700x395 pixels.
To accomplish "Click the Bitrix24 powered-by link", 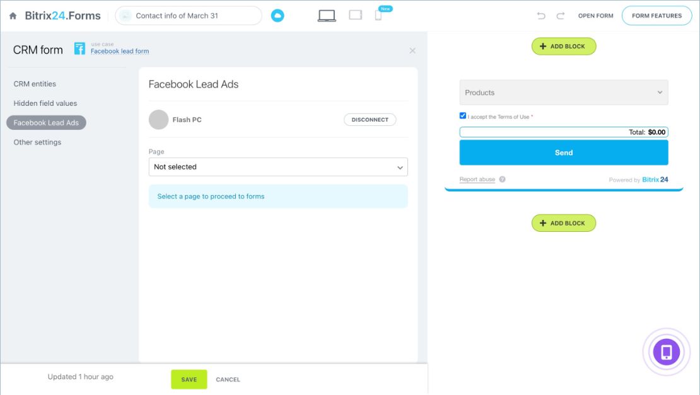I will pyautogui.click(x=655, y=180).
